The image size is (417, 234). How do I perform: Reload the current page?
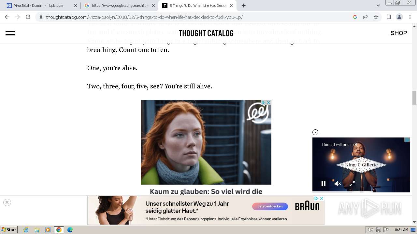28,17
